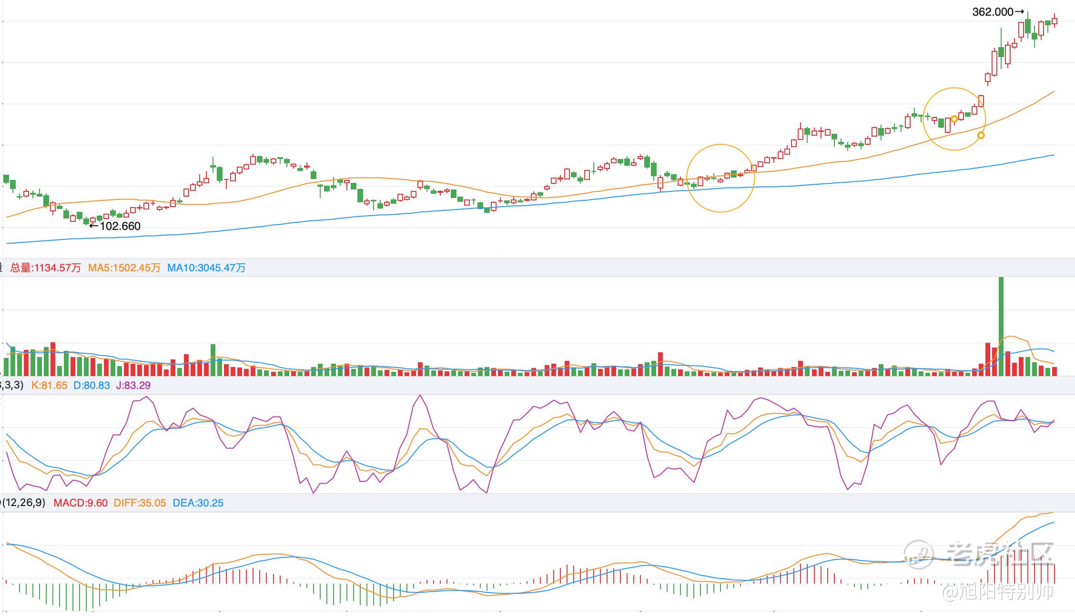Viewport: 1075px width, 616px height.
Task: Open the (12,26,9) MACD parameter label
Action: (x=24, y=503)
